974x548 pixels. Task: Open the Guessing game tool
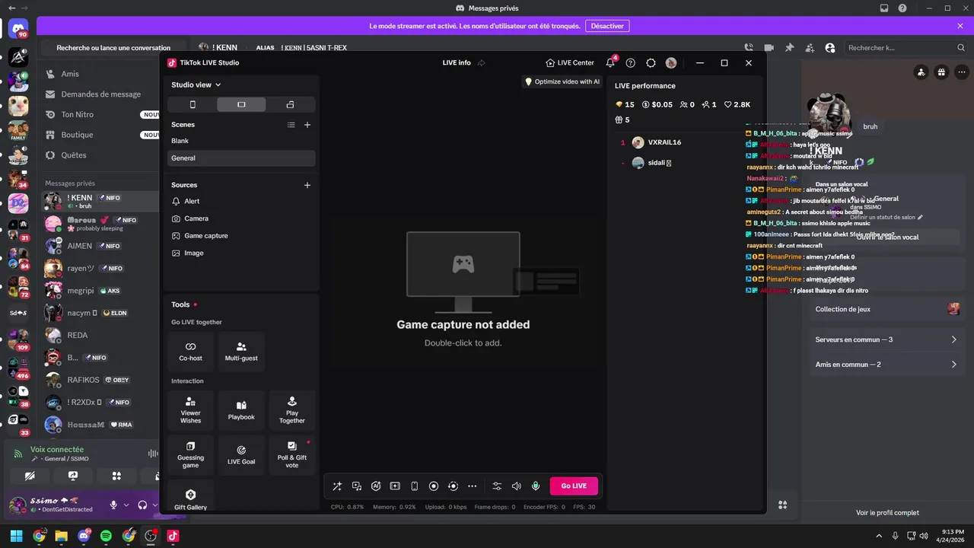coord(190,455)
